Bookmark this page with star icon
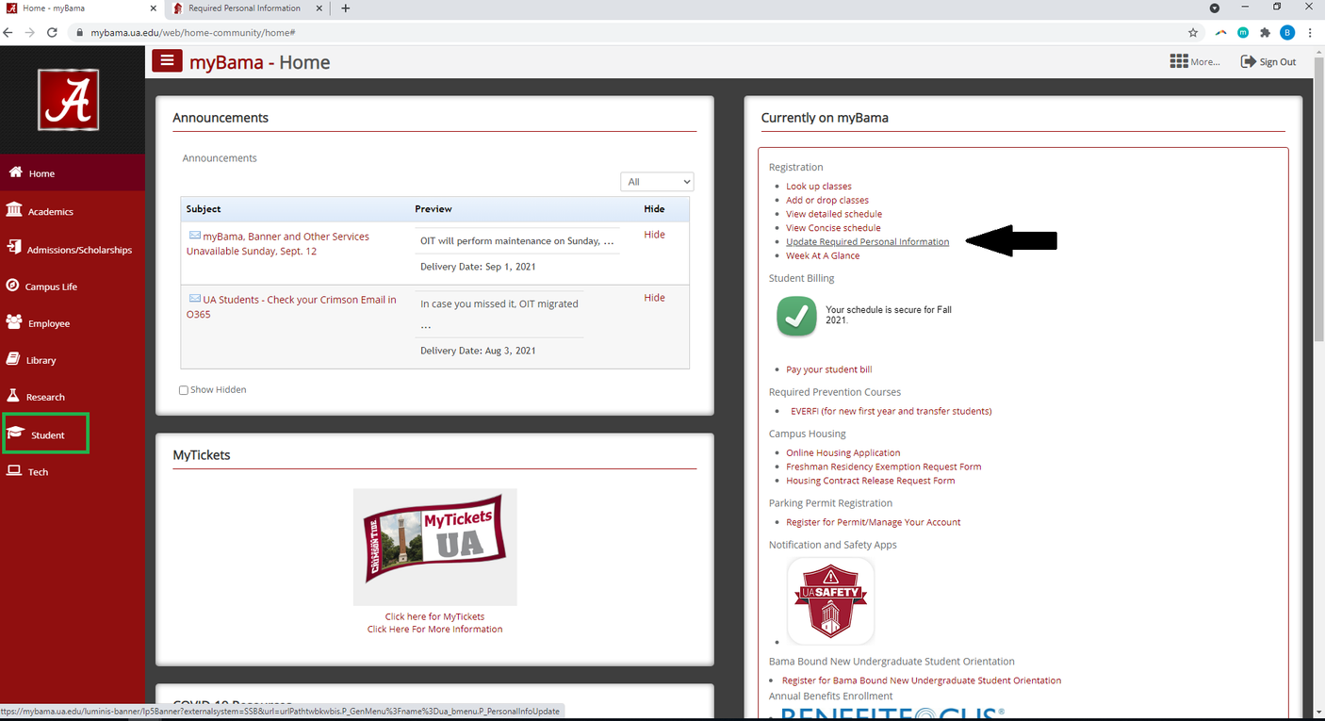Image resolution: width=1325 pixels, height=721 pixels. [x=1193, y=32]
